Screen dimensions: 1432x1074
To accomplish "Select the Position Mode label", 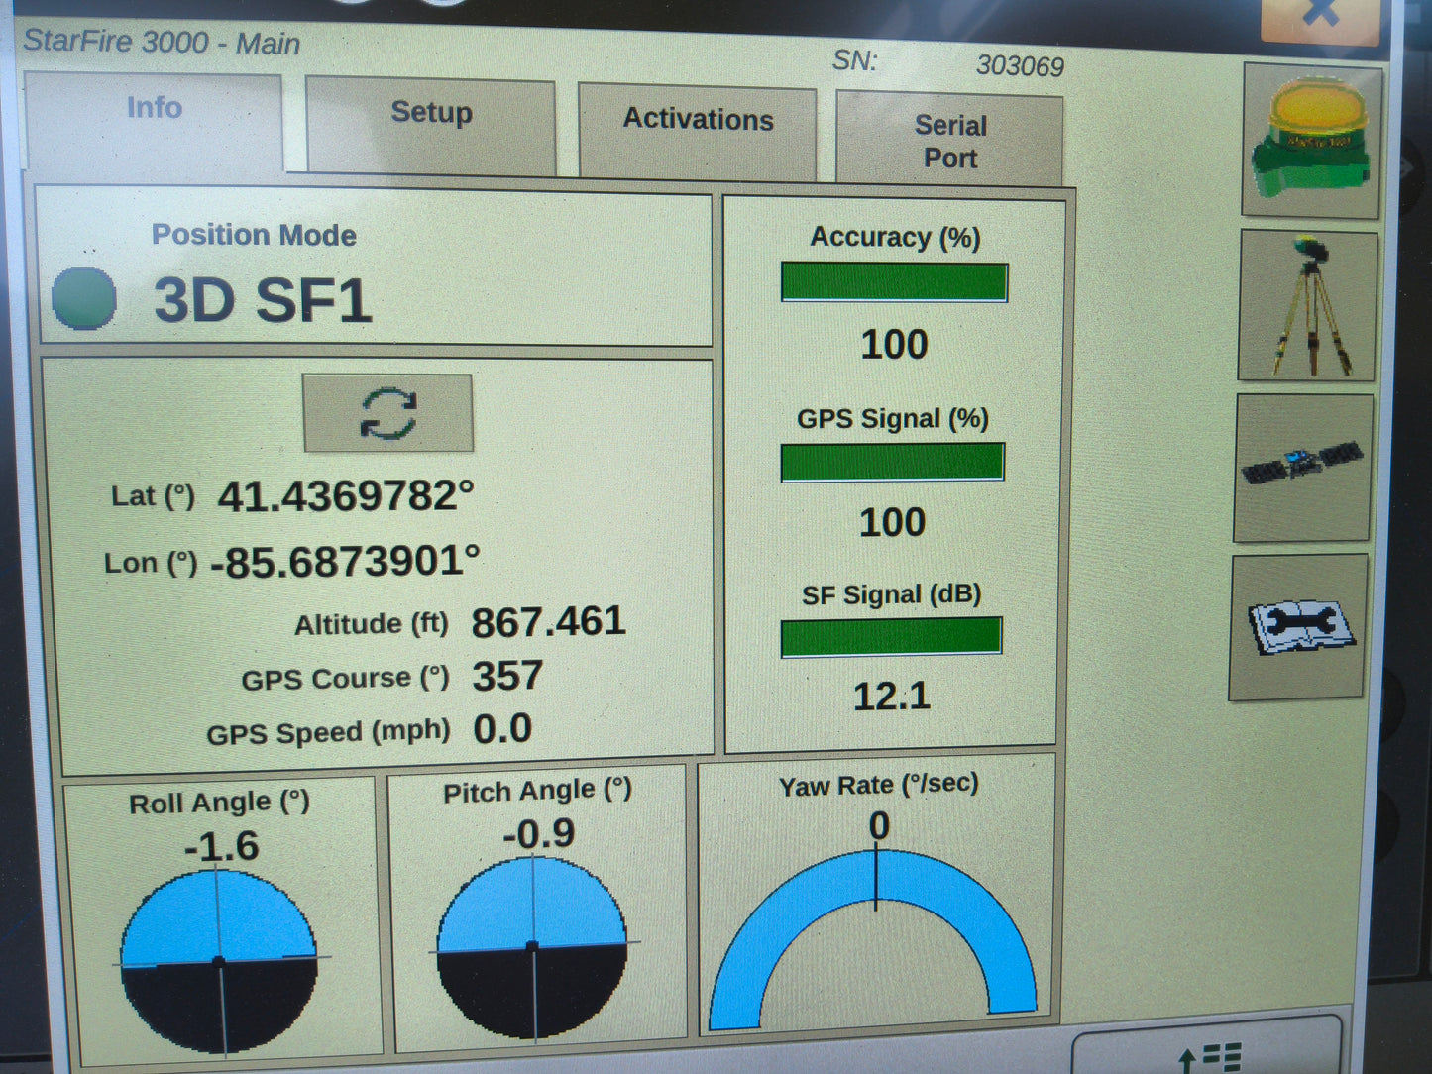I will tap(254, 235).
